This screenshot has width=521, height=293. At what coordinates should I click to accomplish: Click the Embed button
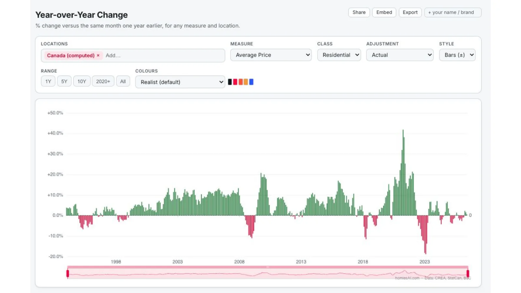tap(384, 12)
